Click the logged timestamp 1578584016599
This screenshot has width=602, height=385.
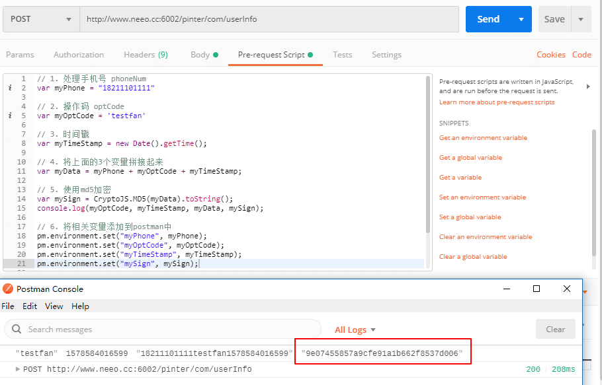click(x=97, y=353)
